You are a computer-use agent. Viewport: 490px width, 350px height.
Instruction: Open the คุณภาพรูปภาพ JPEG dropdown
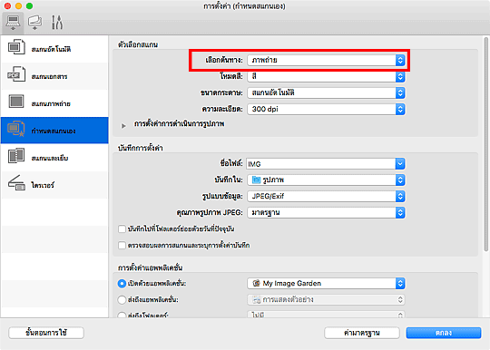(326, 212)
